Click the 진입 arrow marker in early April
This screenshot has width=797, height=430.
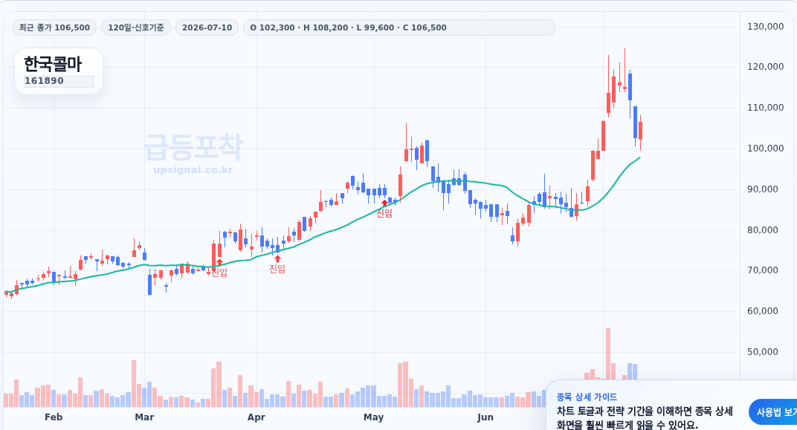[277, 259]
